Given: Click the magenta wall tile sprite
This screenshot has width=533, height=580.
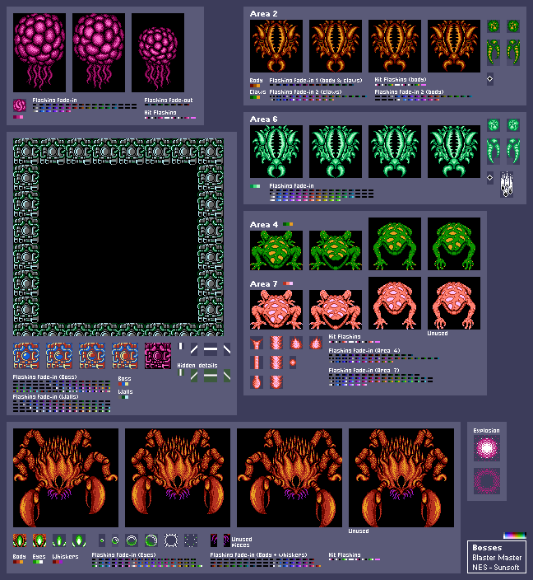Looking at the screenshot, I should click(x=158, y=355).
